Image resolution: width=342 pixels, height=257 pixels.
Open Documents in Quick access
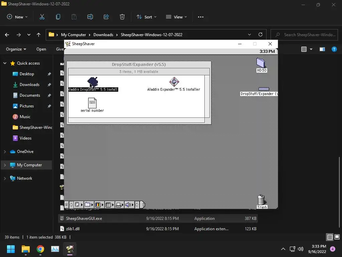[30, 95]
